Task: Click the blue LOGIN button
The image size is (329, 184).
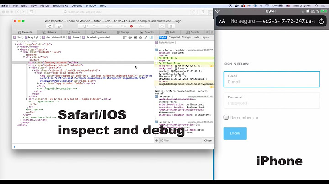Action: [235, 133]
